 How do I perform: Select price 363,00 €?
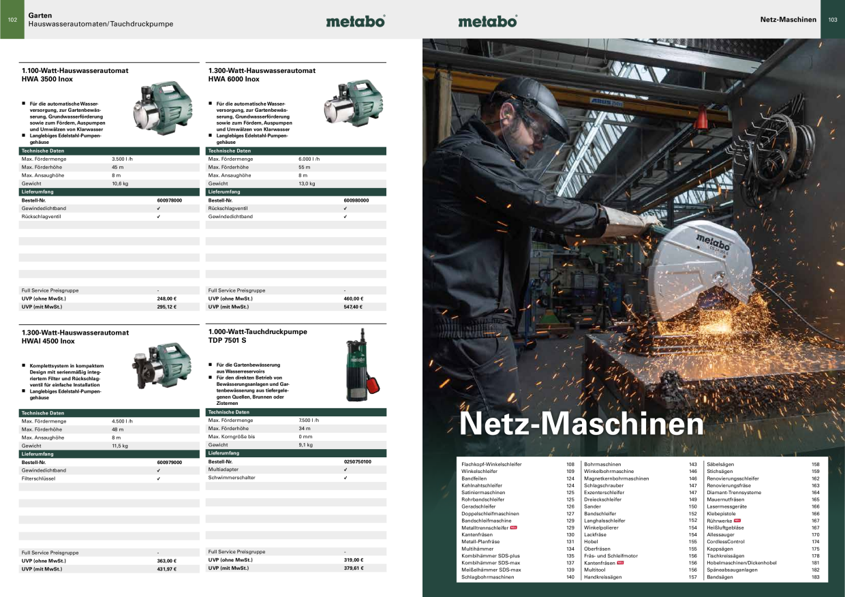(166, 560)
